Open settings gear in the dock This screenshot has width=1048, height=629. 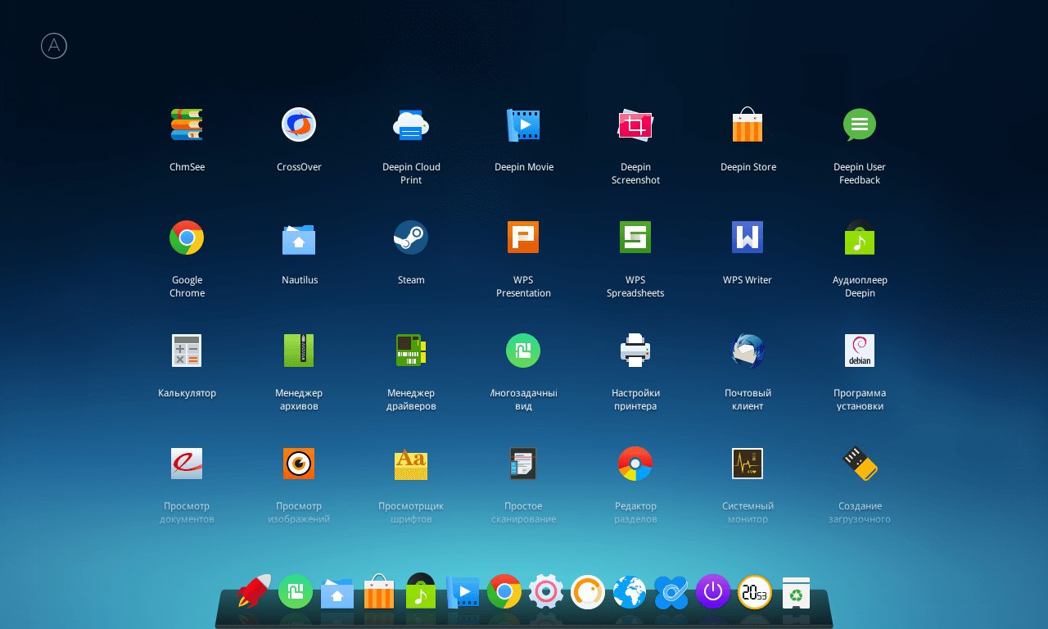point(546,591)
